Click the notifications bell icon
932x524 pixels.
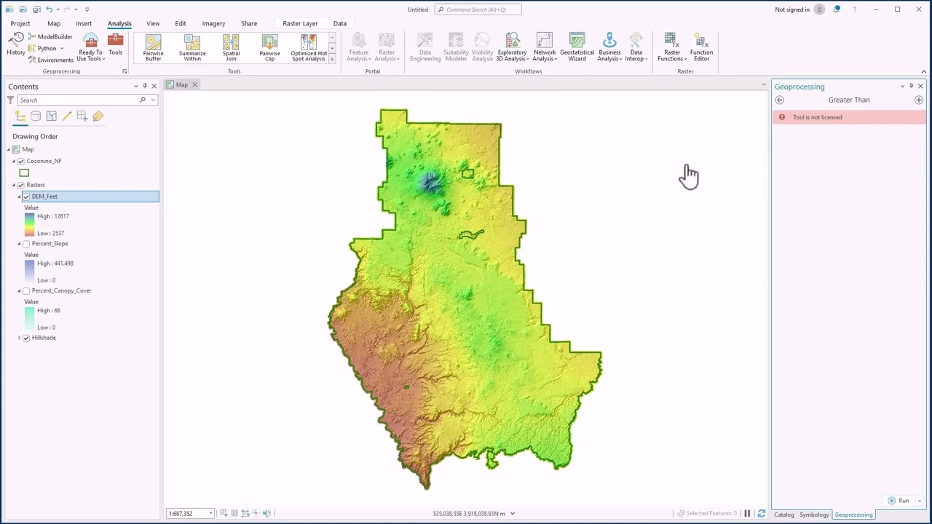[x=837, y=9]
